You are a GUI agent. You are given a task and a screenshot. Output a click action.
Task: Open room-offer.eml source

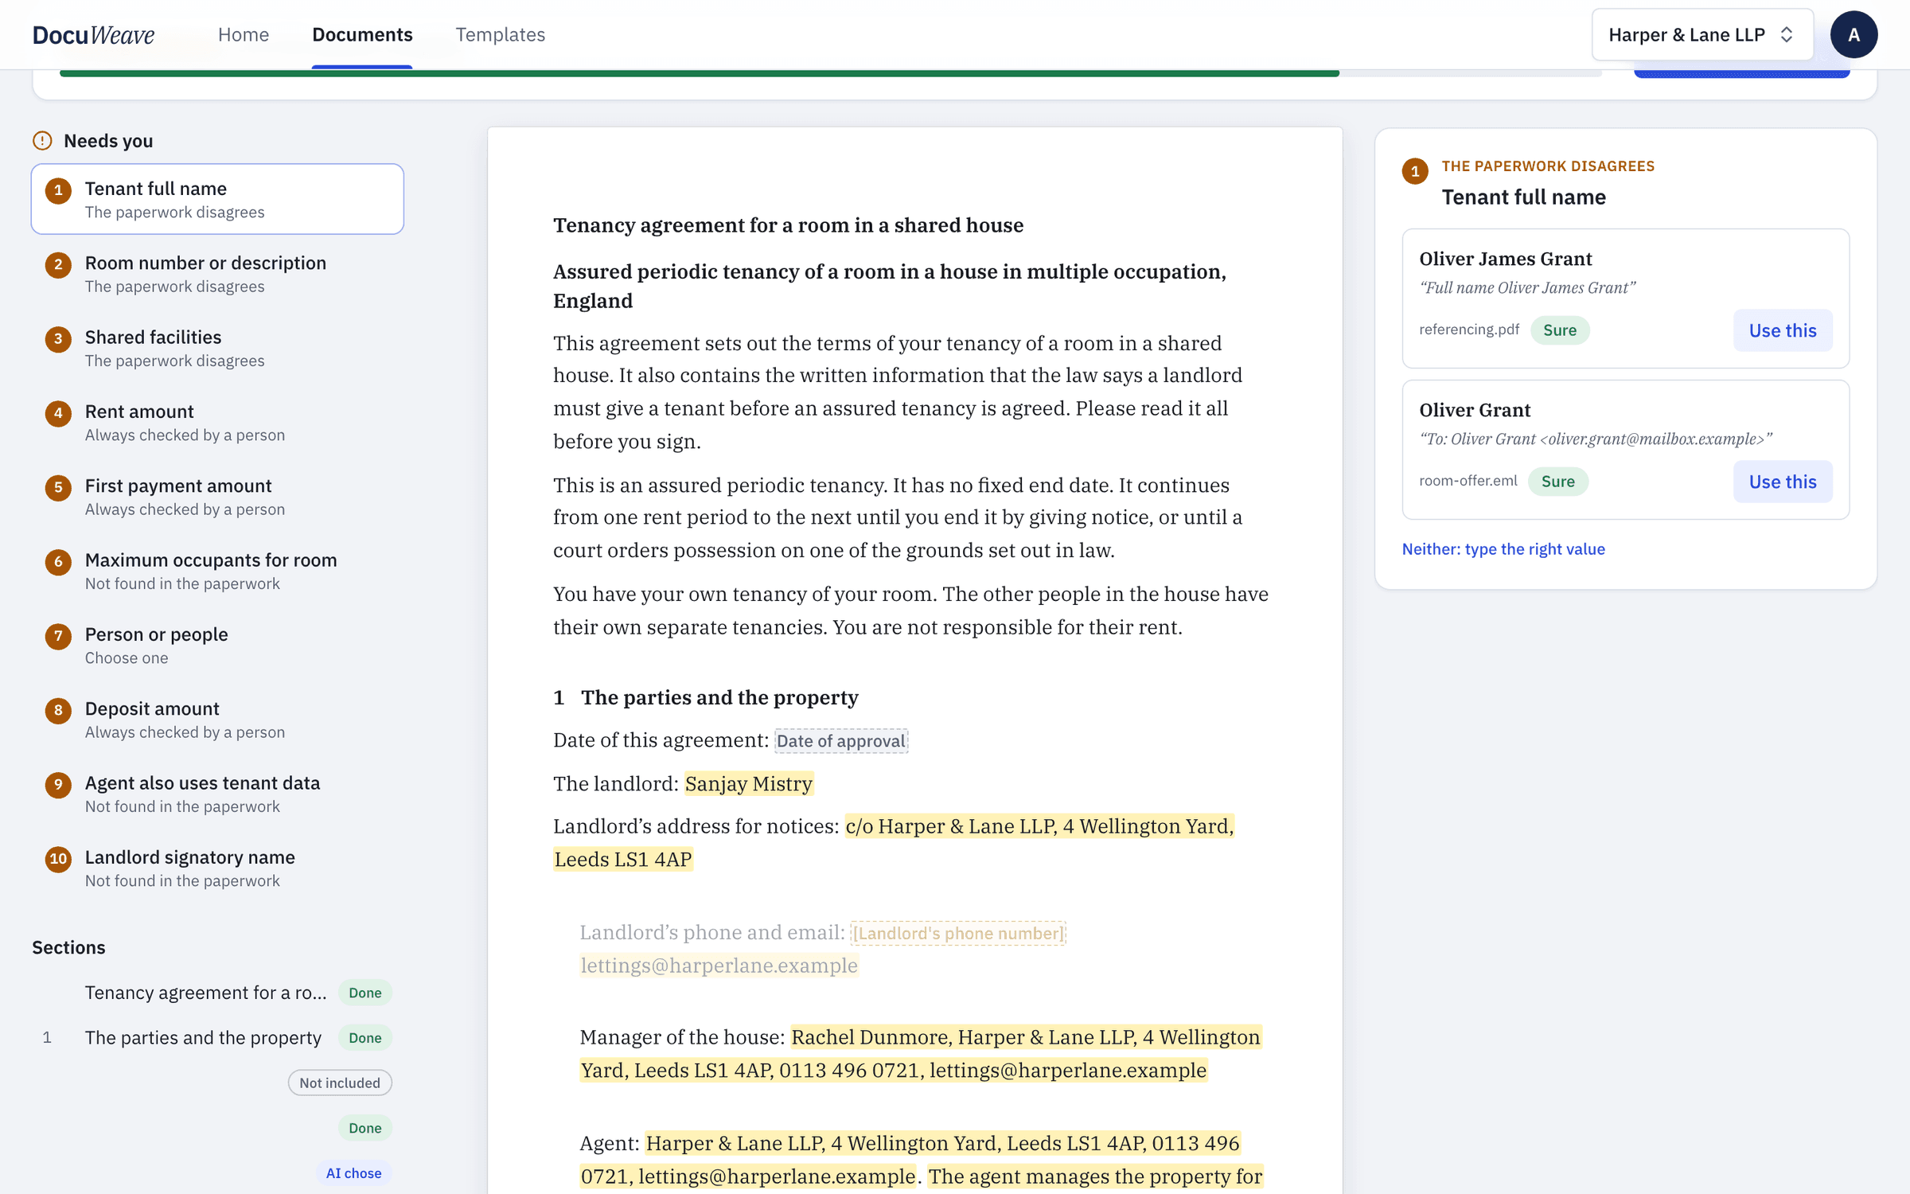(1468, 481)
